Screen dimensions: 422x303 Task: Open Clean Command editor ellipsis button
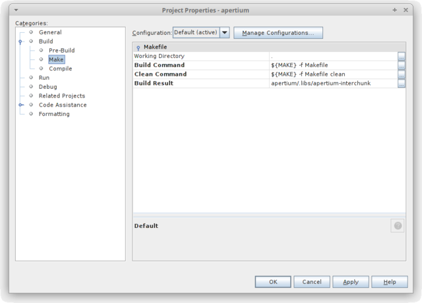coord(401,75)
